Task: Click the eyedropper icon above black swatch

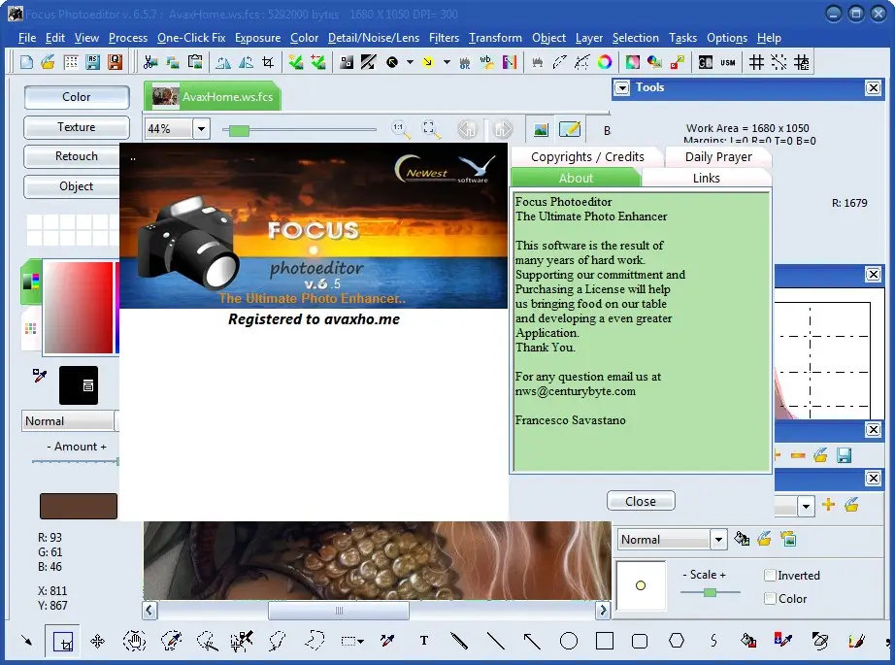Action: 40,375
